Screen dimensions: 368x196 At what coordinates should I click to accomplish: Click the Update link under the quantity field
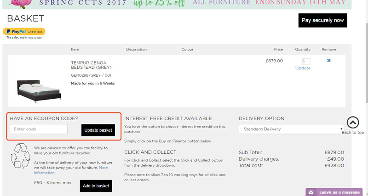[x=303, y=68]
